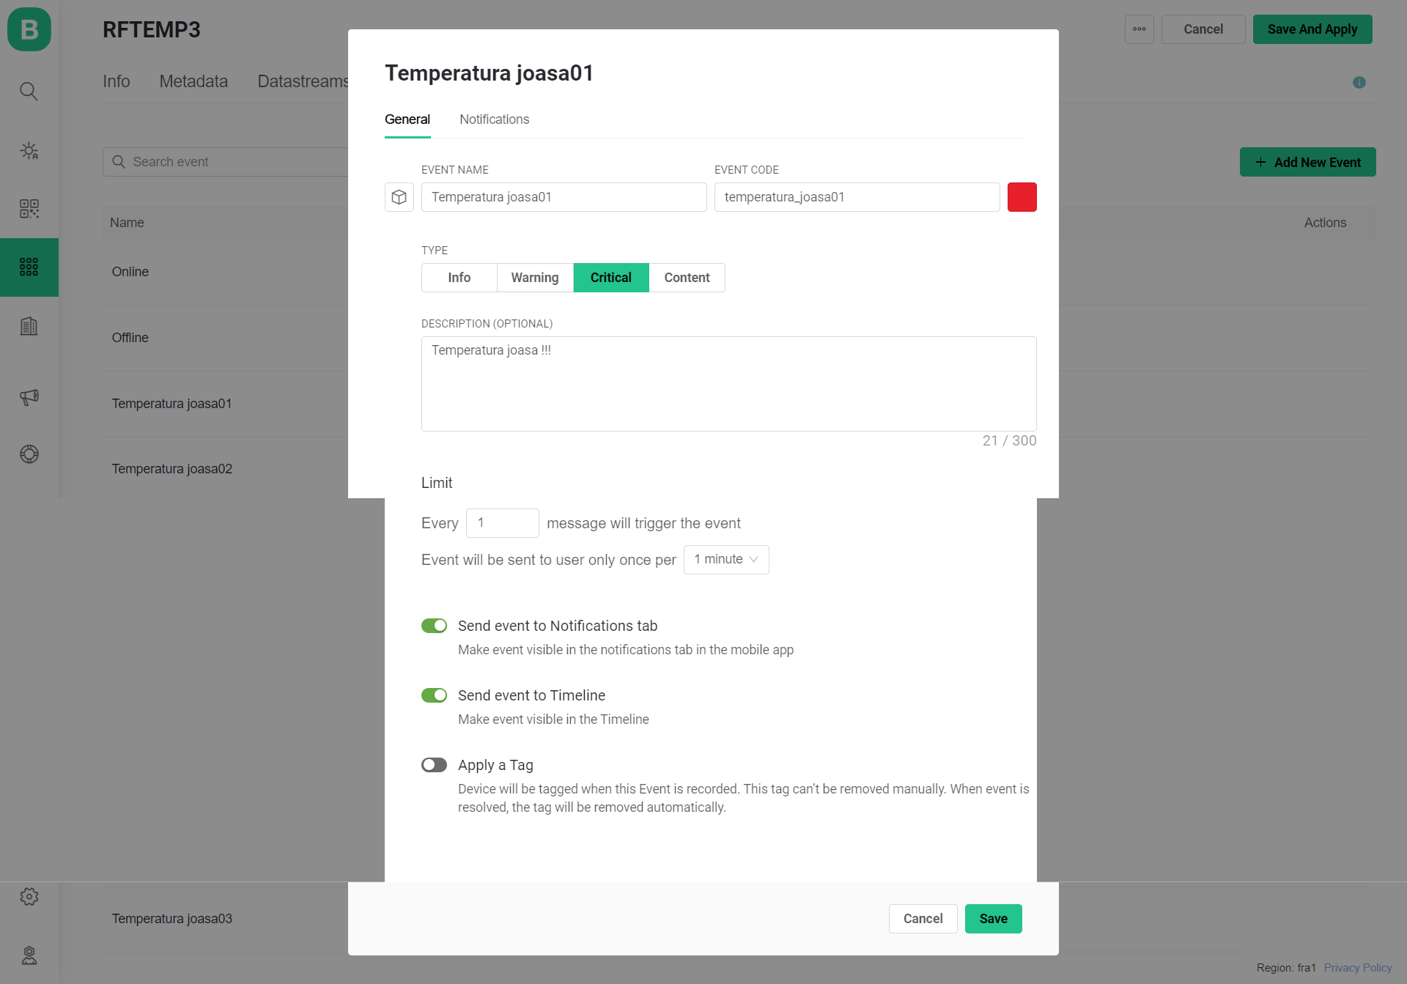Viewport: 1407px width, 984px height.
Task: Click the Blynk logo icon
Action: [x=29, y=29]
